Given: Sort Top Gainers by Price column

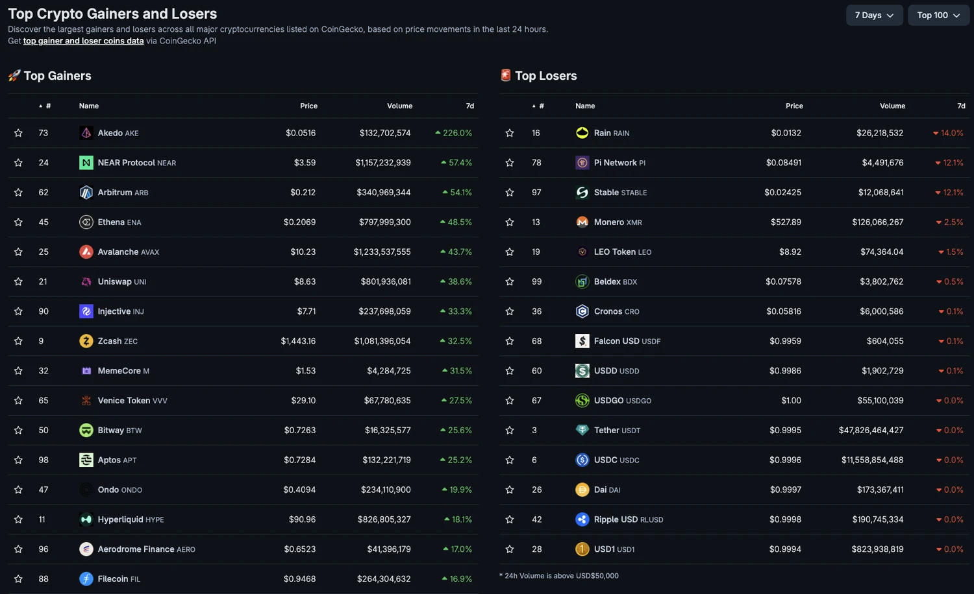Looking at the screenshot, I should click(308, 106).
